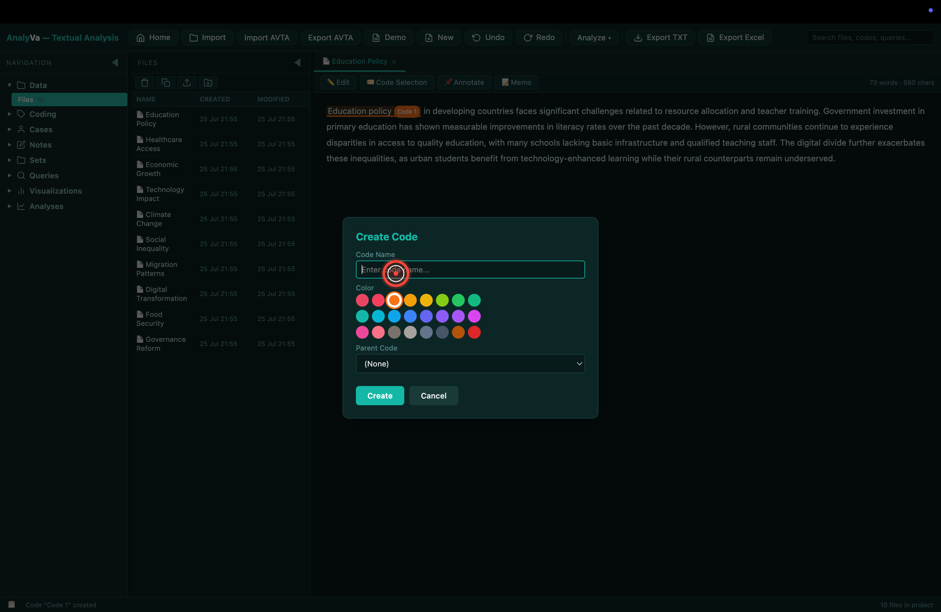The width and height of the screenshot is (941, 612).
Task: Cancel the Create Code dialog
Action: click(x=433, y=396)
